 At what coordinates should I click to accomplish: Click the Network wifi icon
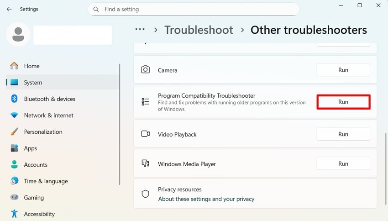[14, 116]
